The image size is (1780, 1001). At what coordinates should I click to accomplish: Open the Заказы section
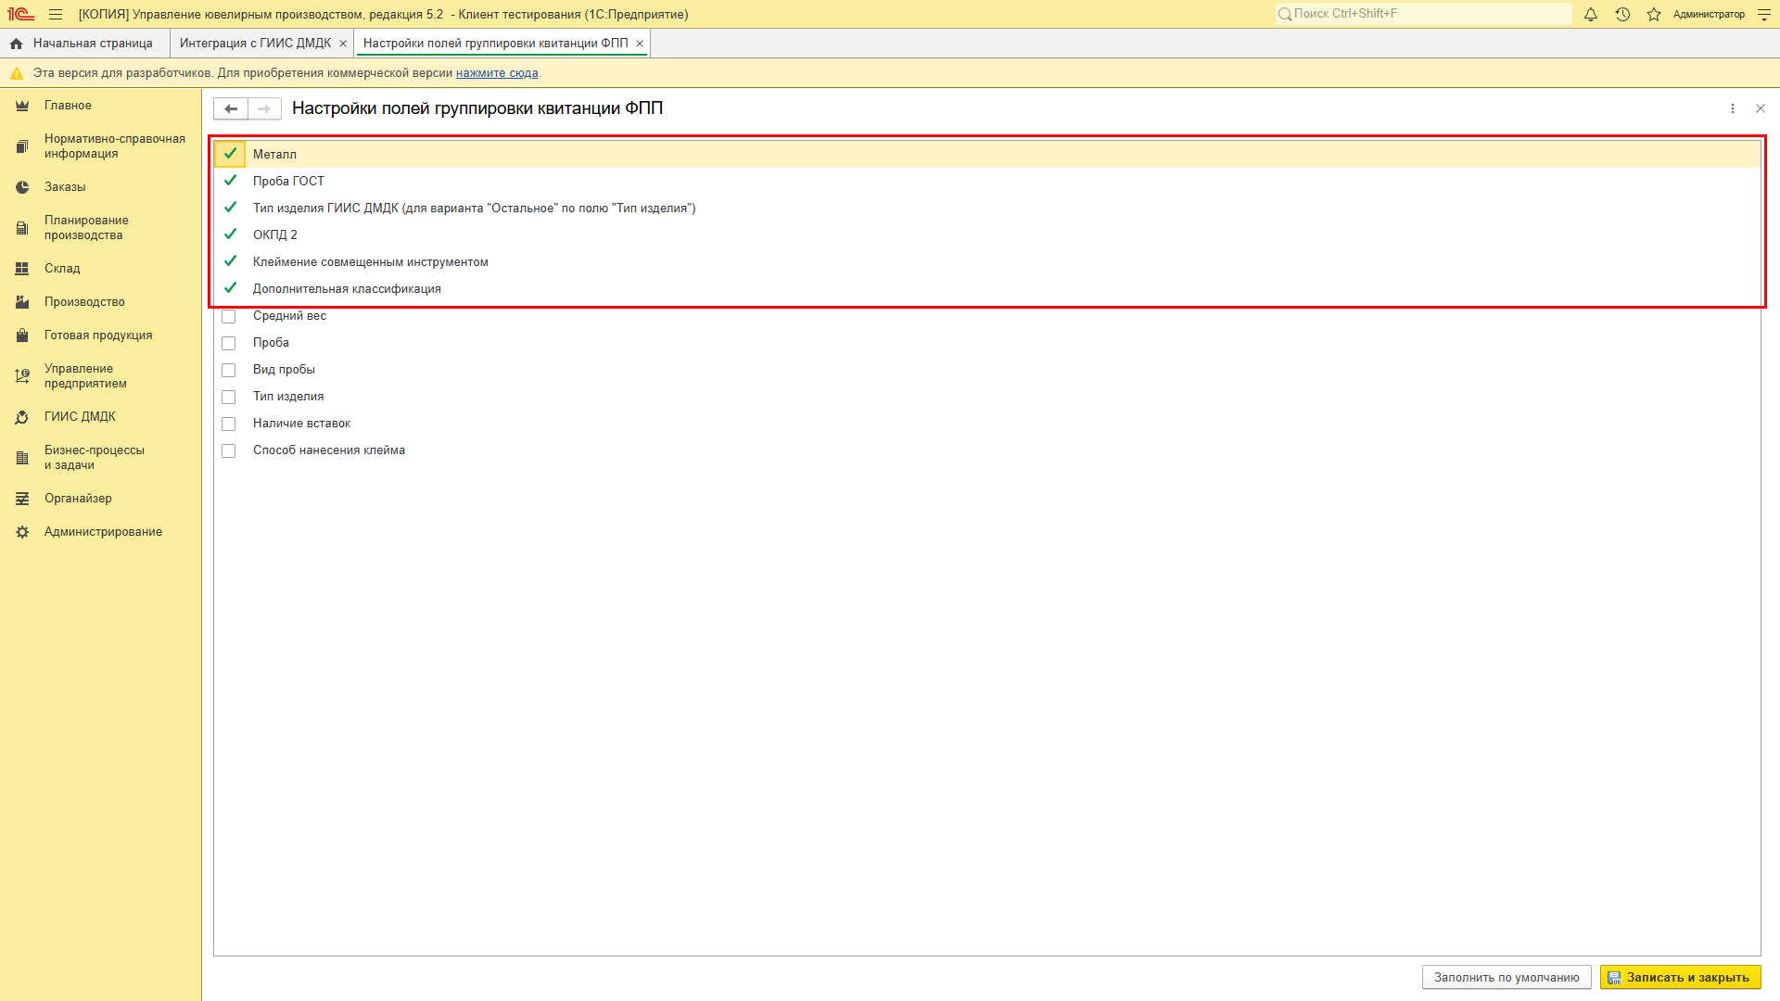coord(65,187)
